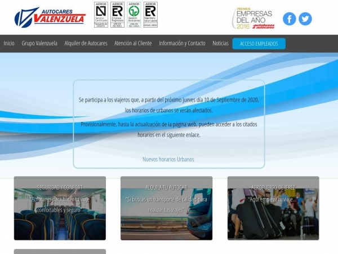Click the Acceso Empleados button

[x=259, y=43]
